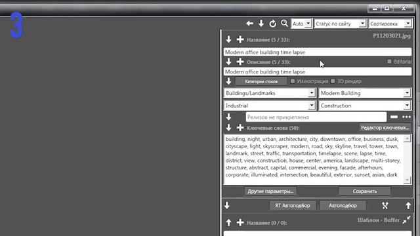Click the Релизов не прикреплено field
Viewport: 420px width, 236px height.
(x=316, y=117)
